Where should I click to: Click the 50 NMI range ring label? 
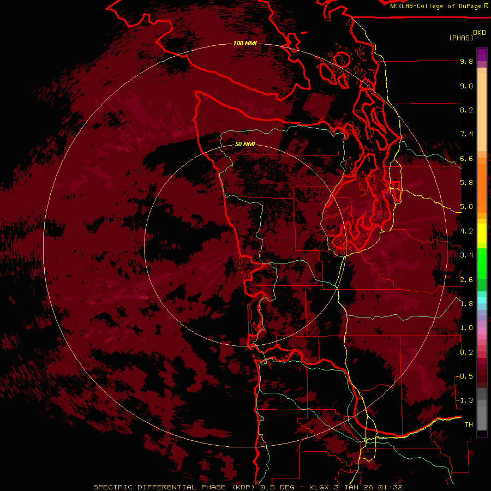click(245, 145)
